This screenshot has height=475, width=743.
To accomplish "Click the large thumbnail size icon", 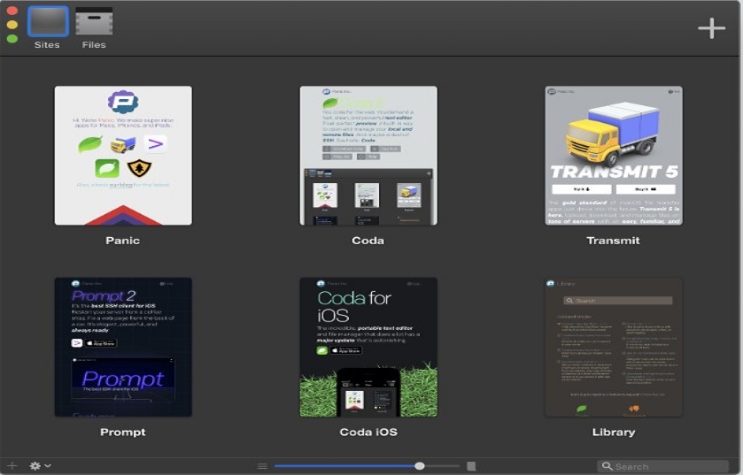I will (x=471, y=466).
